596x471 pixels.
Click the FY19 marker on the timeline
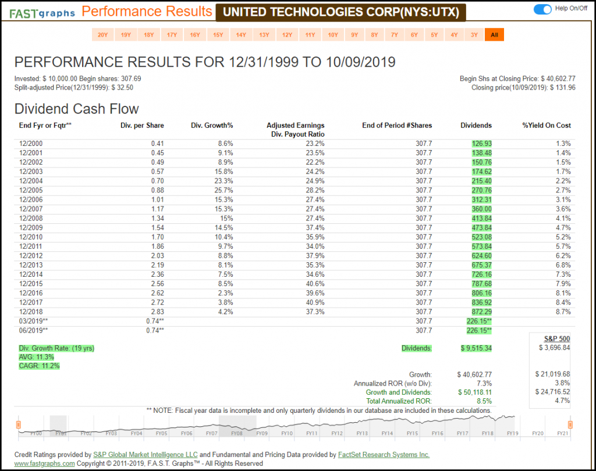(513, 433)
